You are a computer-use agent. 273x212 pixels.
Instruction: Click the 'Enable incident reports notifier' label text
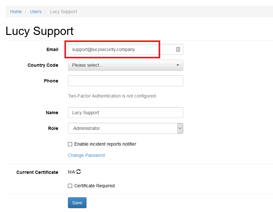(105, 144)
